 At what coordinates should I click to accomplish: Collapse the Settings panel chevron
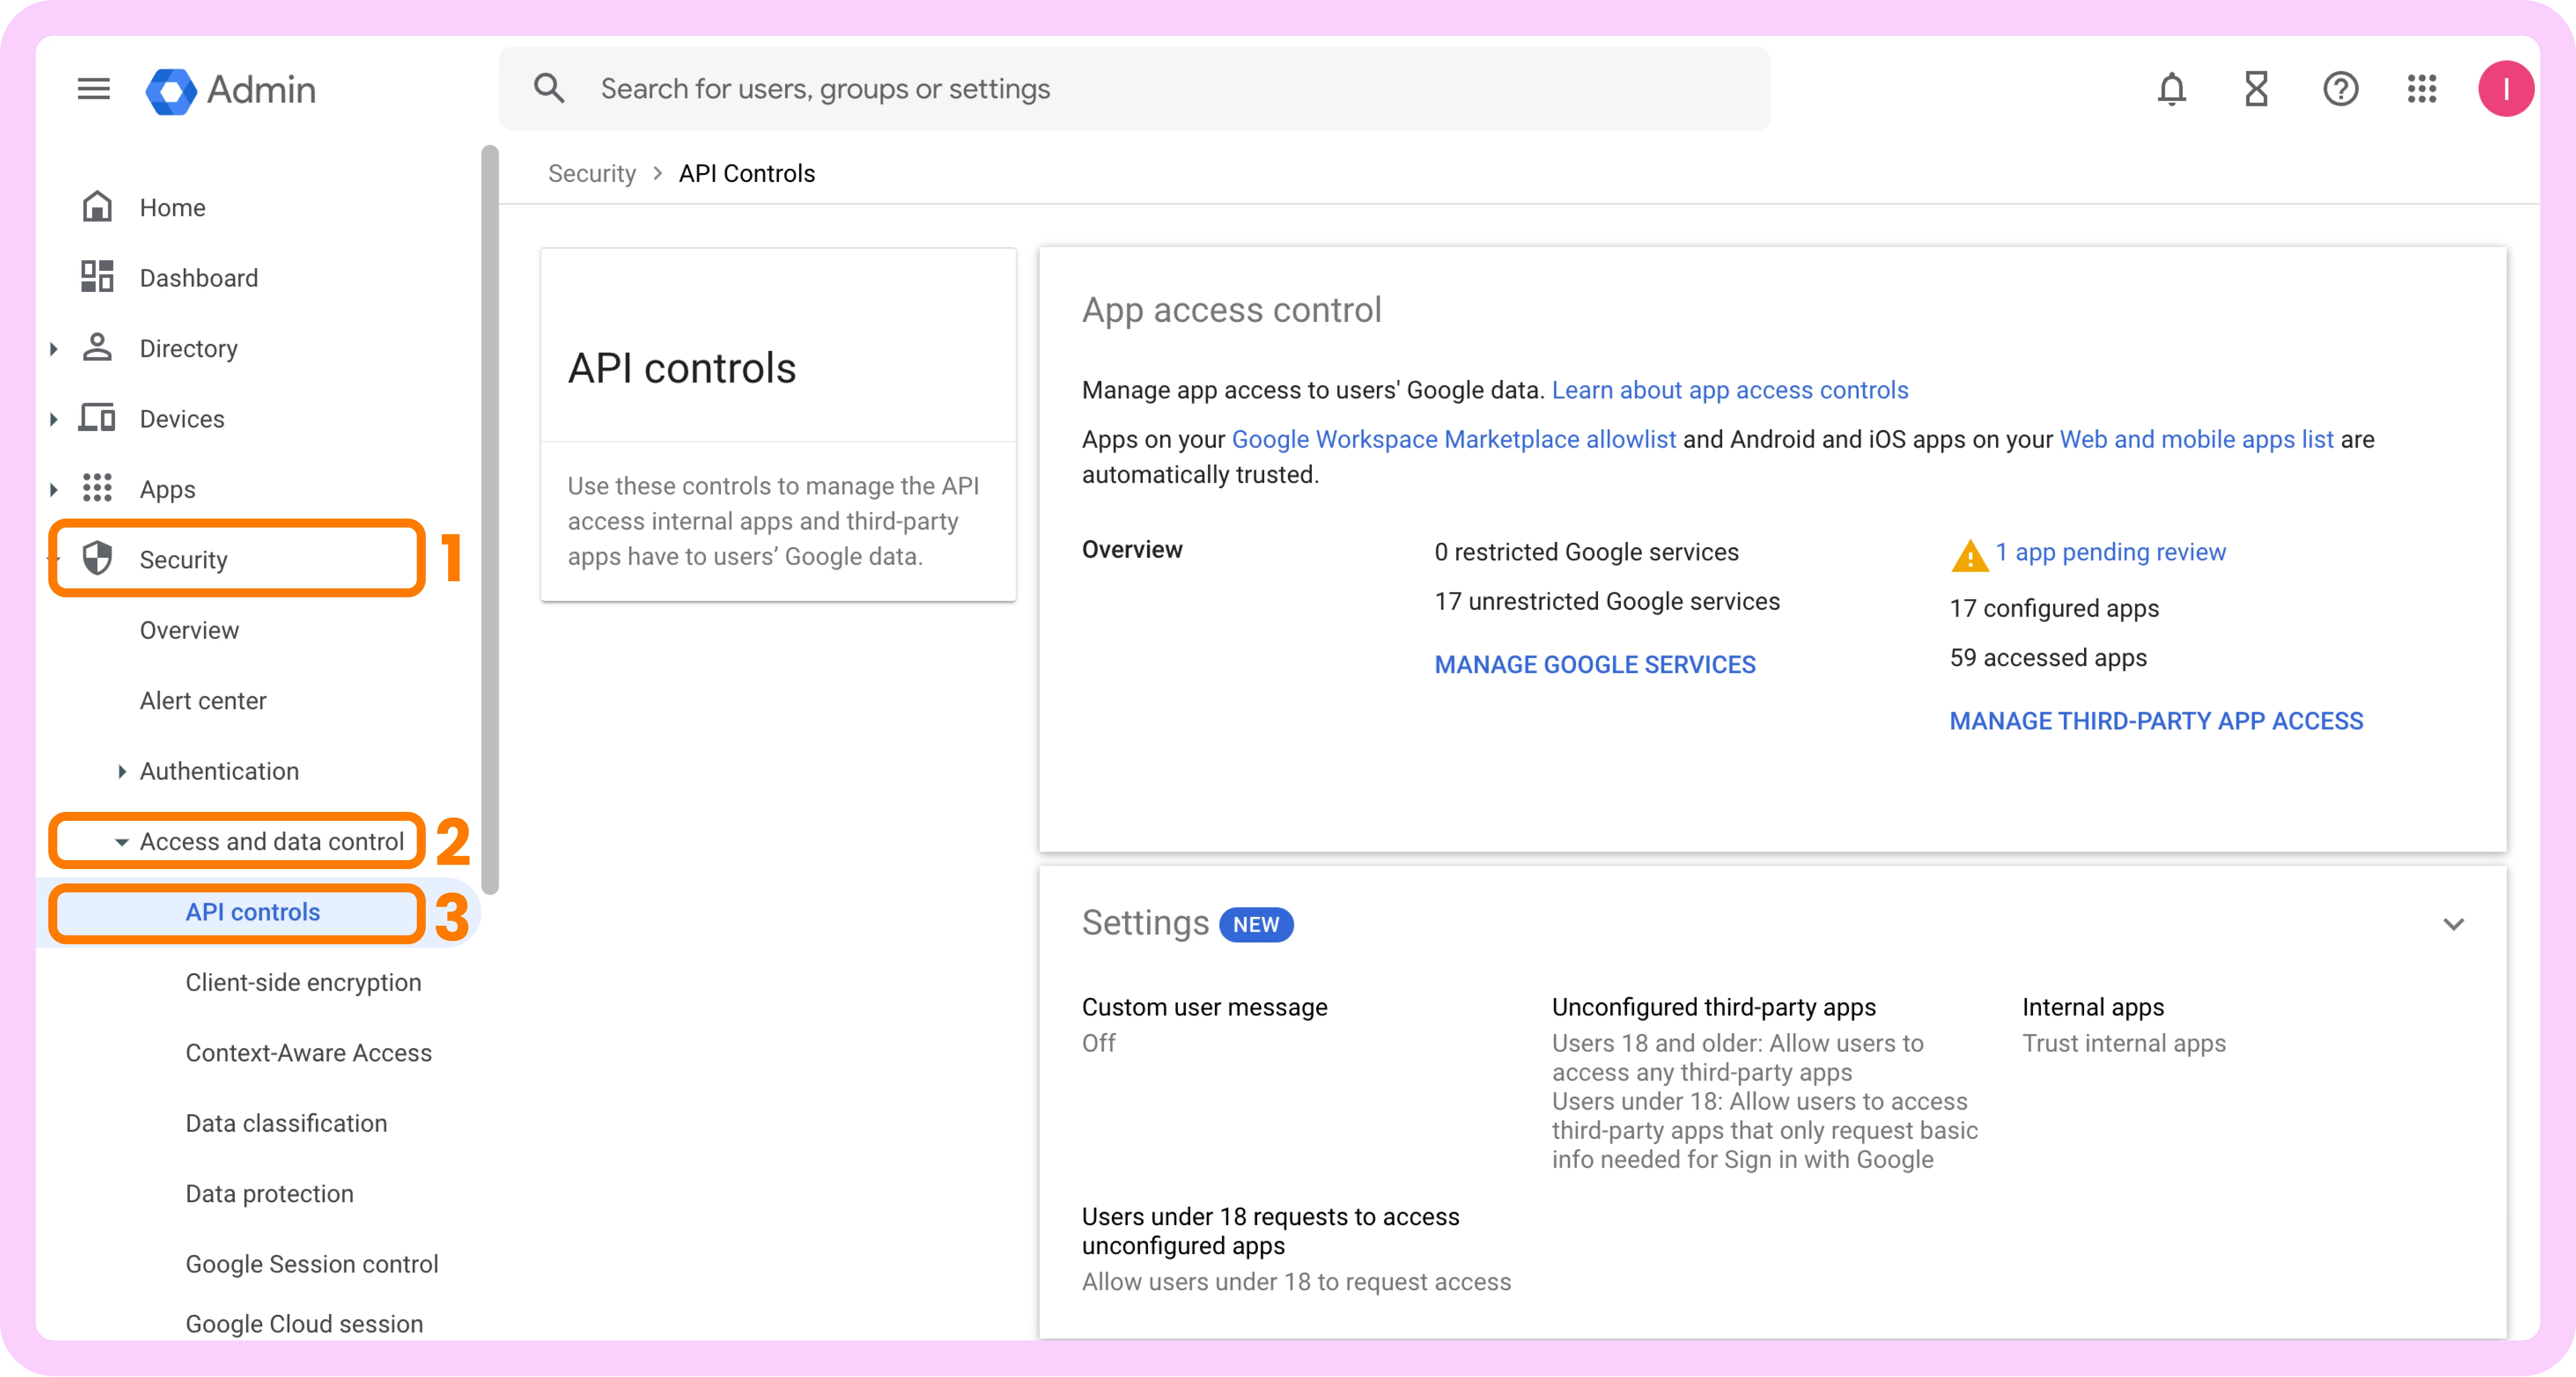[2453, 924]
